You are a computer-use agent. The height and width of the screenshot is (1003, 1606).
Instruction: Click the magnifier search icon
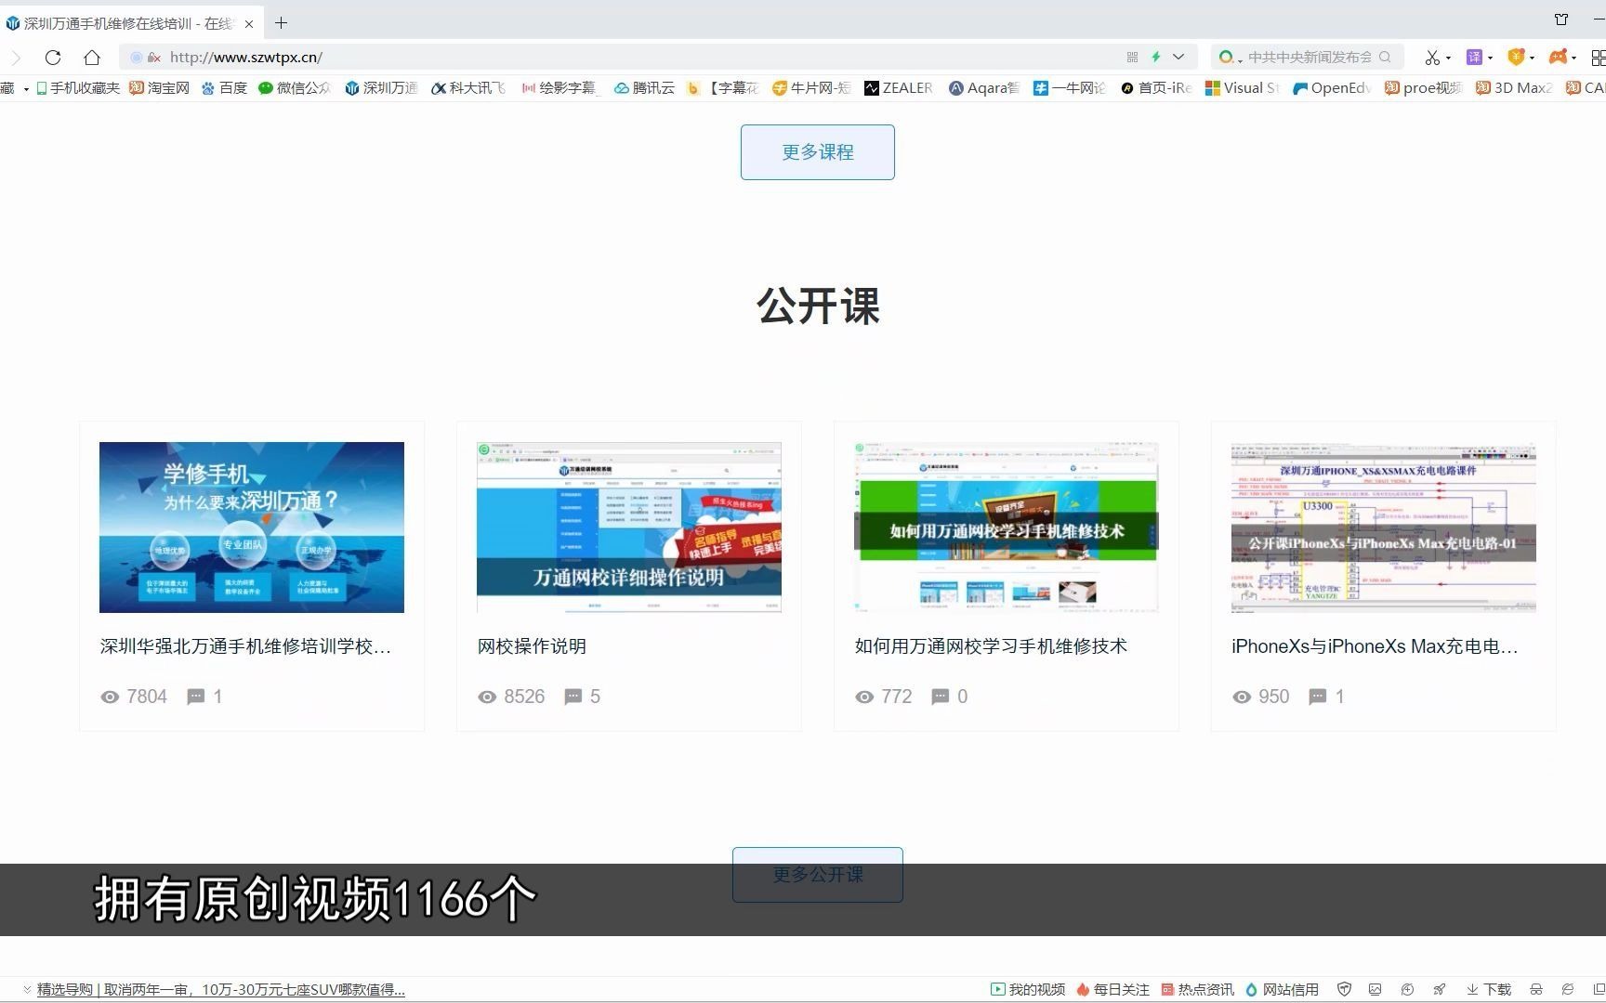point(1386,58)
